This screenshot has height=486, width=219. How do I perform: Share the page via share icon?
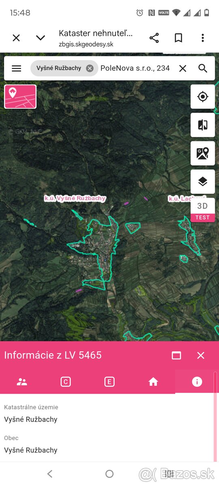click(154, 38)
